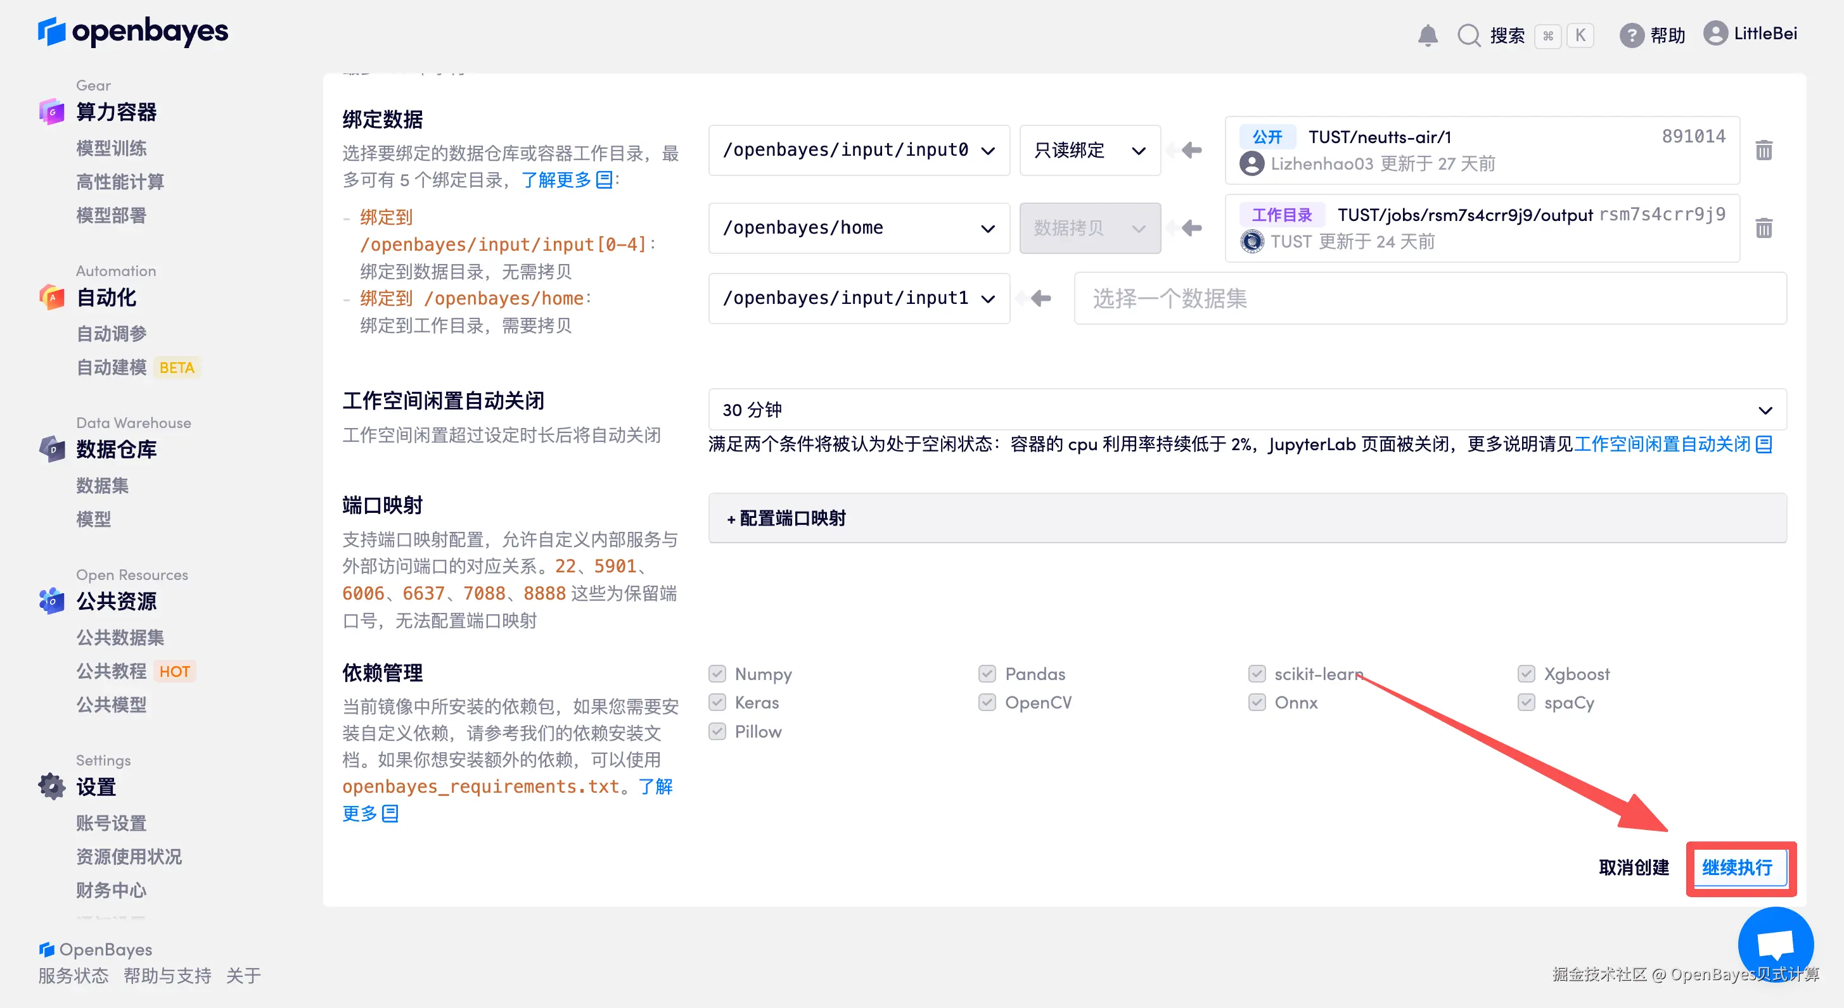
Task: Open the notification bell
Action: tap(1428, 34)
